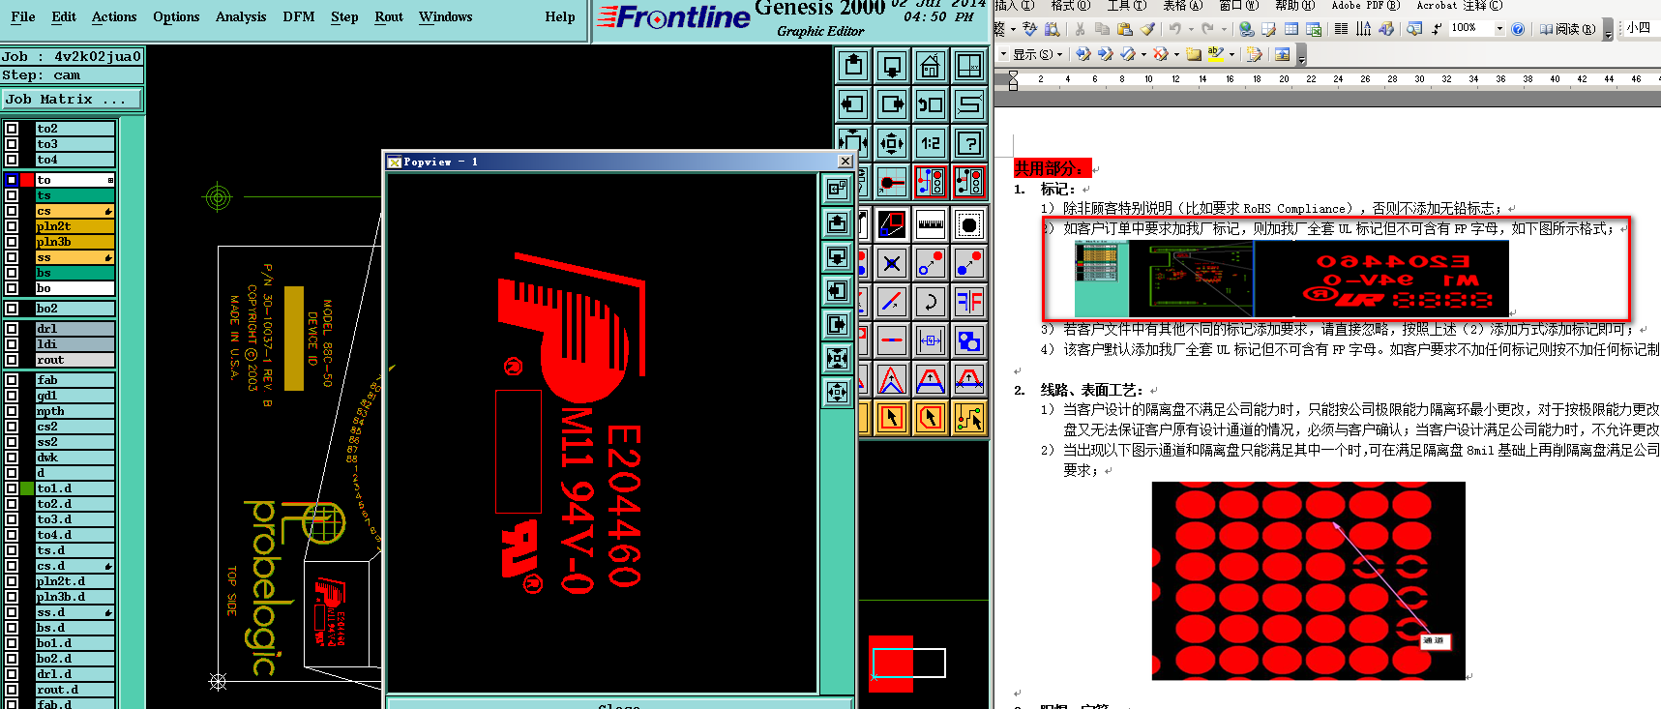Viewport: 1661px width, 709px height.
Task: Open Word's redo history dropdown arrow
Action: pyautogui.click(x=1223, y=29)
